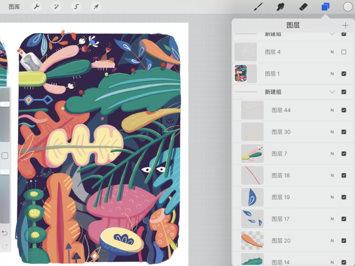Select the 图层 30 thumbnail
This screenshot has width=355, height=266.
(253, 132)
